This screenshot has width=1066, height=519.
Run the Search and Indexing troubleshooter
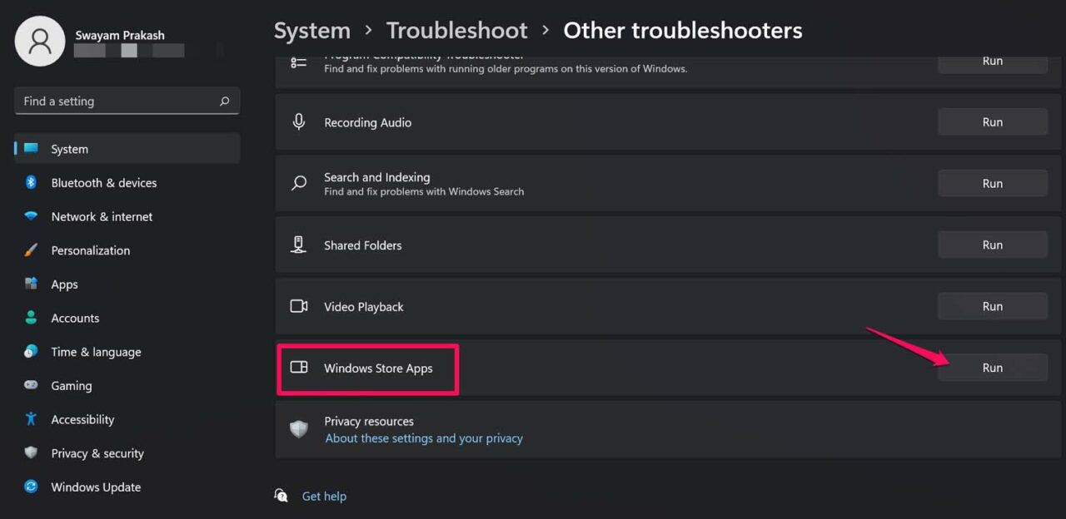pyautogui.click(x=993, y=184)
